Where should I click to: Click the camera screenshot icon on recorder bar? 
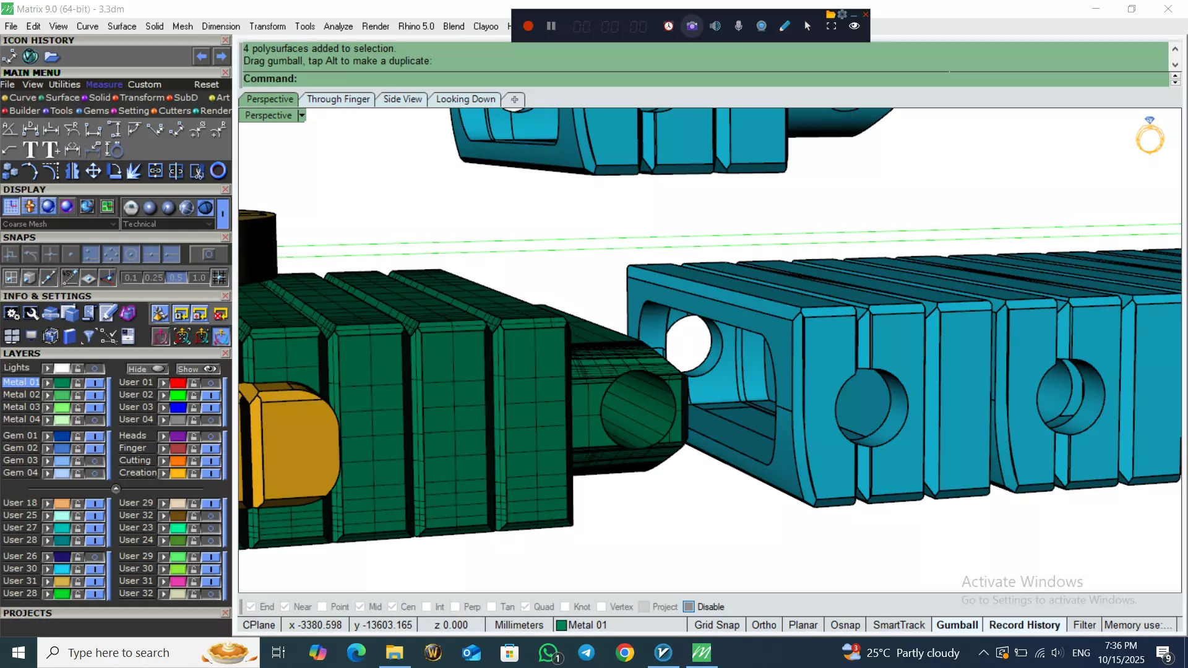coord(692,26)
